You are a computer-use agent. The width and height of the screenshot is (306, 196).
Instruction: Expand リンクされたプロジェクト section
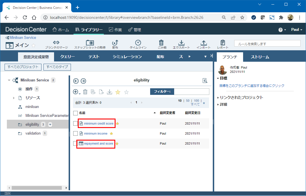[x=218, y=98]
